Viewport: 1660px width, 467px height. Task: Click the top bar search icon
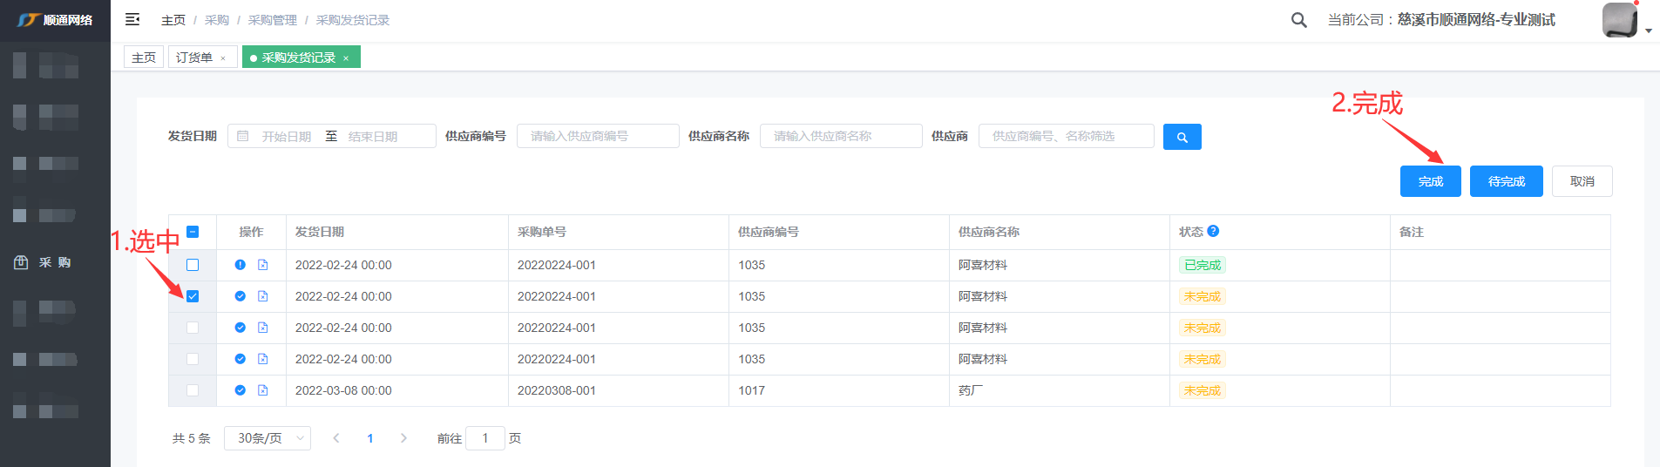coord(1298,20)
